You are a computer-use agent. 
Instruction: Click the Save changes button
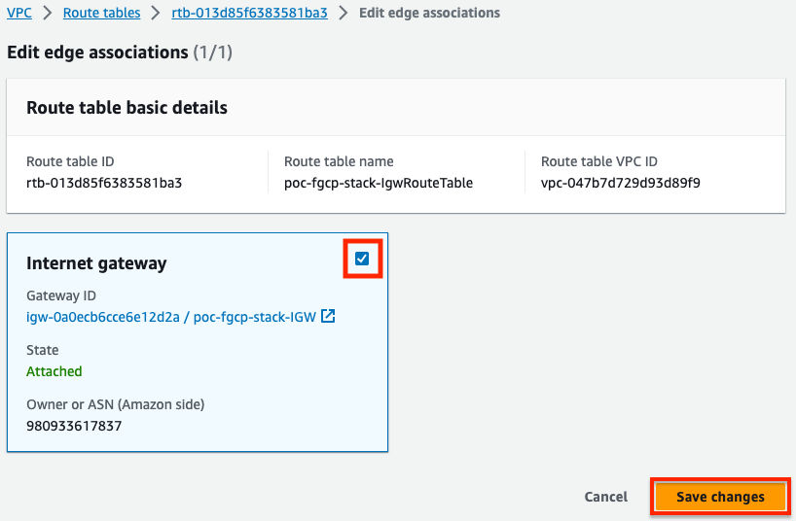point(720,497)
